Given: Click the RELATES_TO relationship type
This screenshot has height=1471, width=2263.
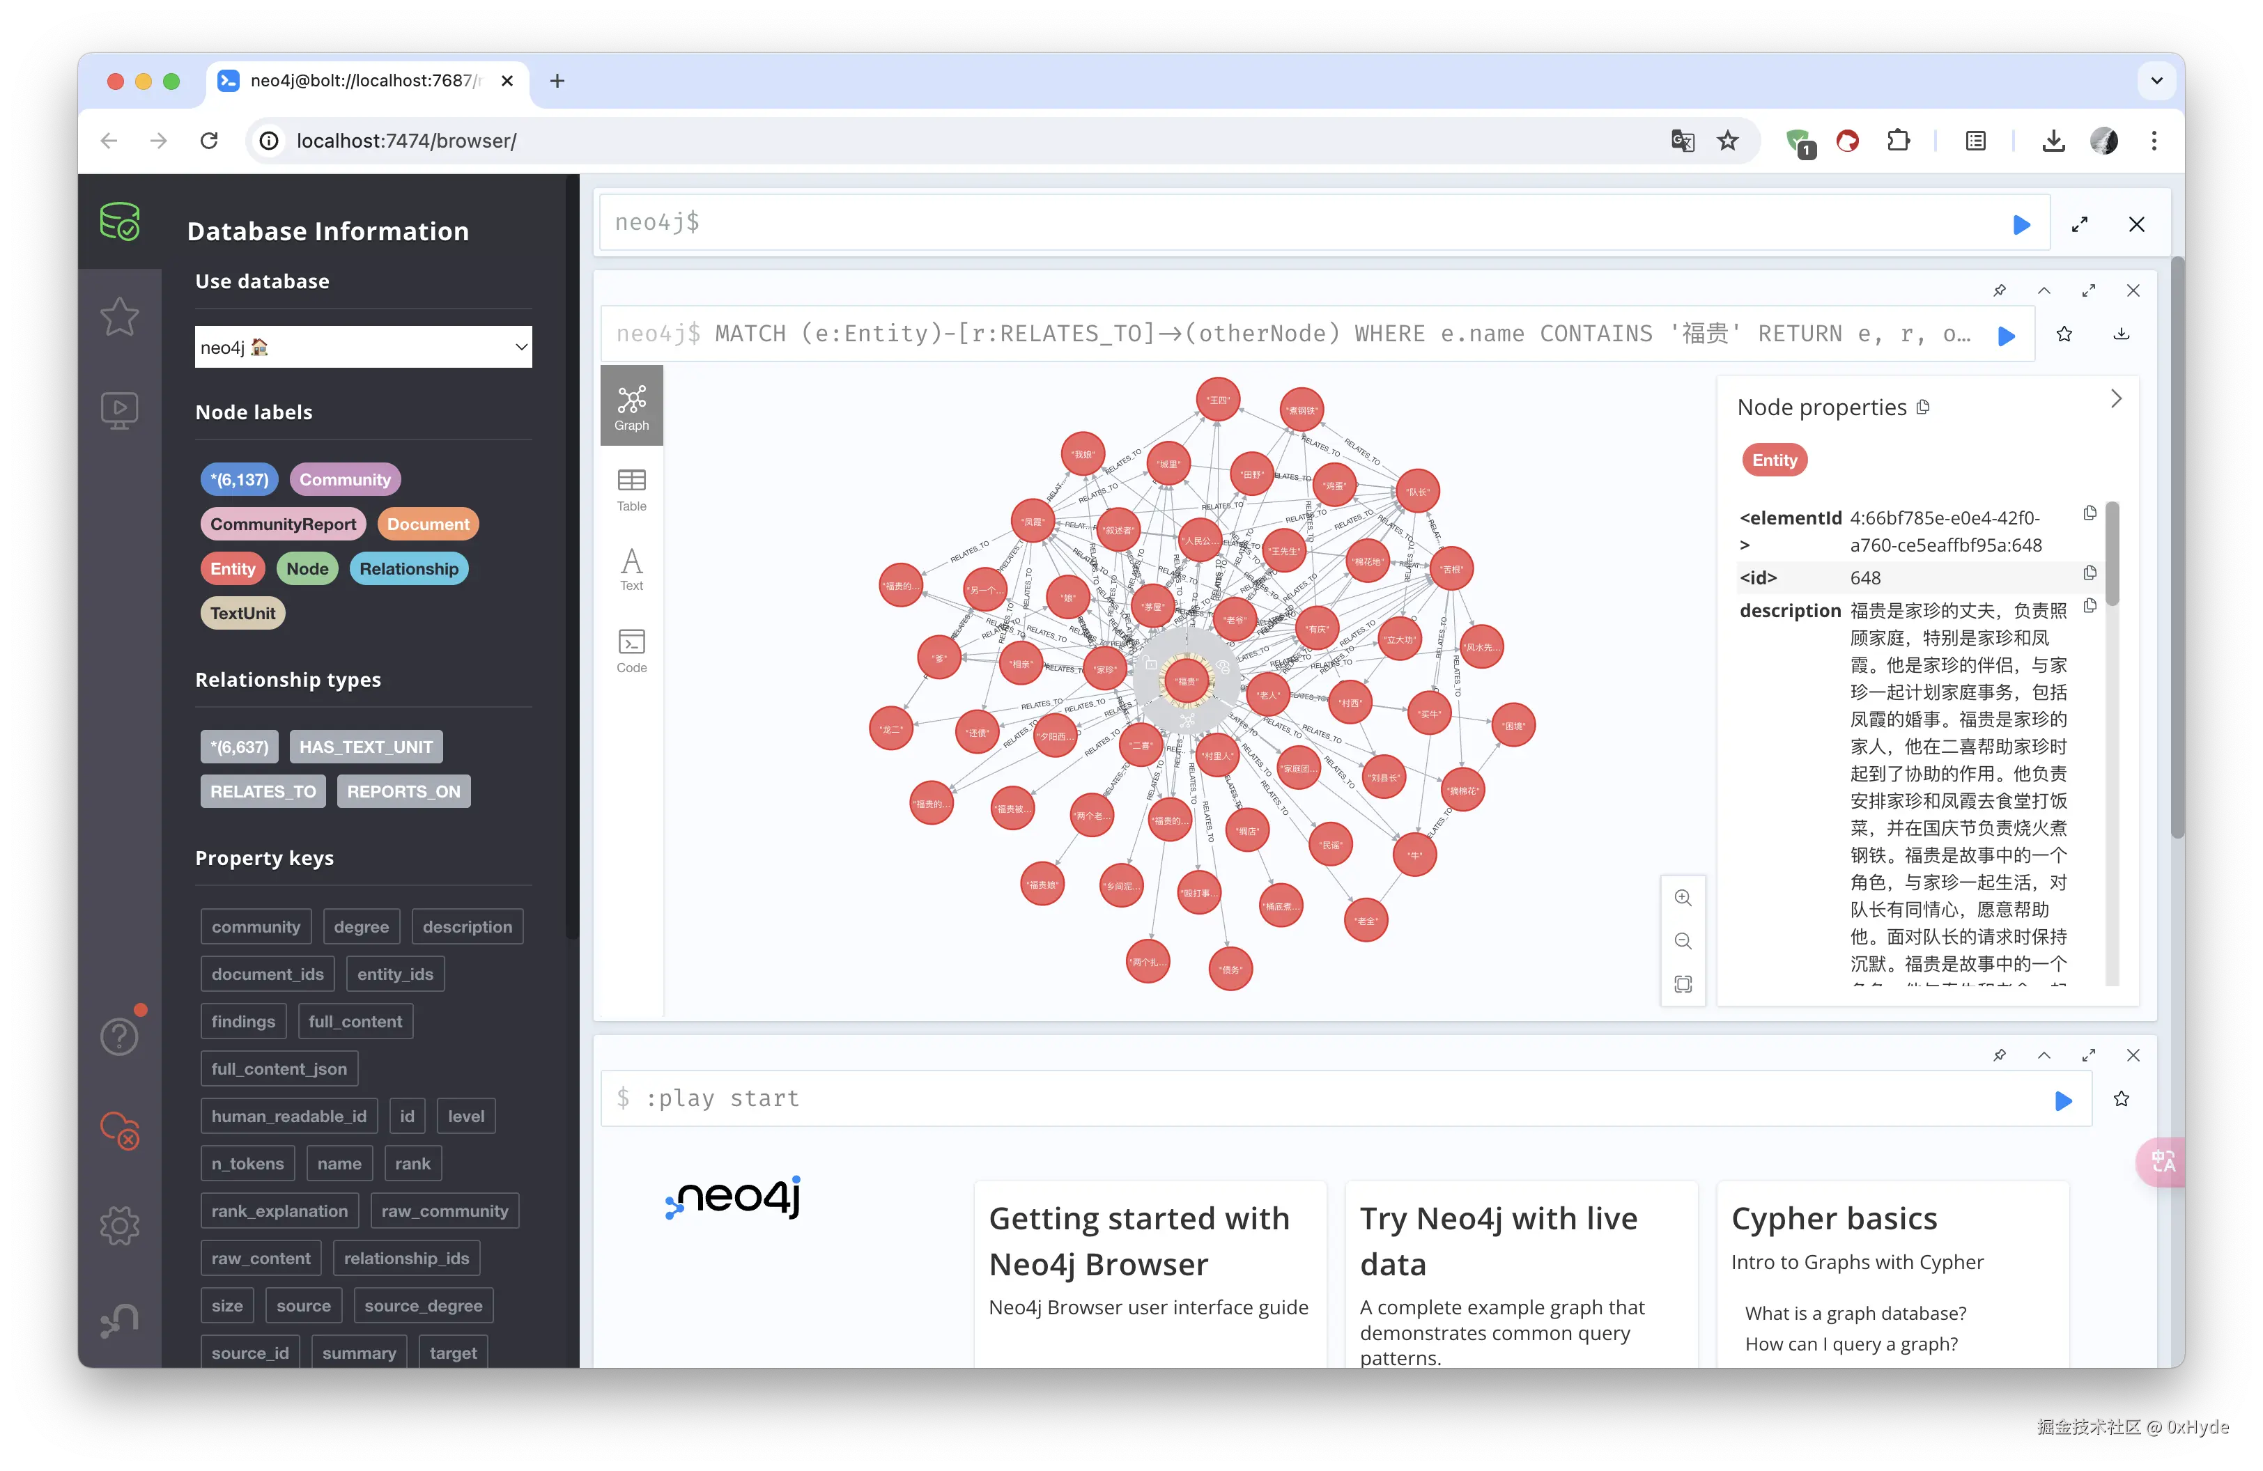Looking at the screenshot, I should point(263,791).
